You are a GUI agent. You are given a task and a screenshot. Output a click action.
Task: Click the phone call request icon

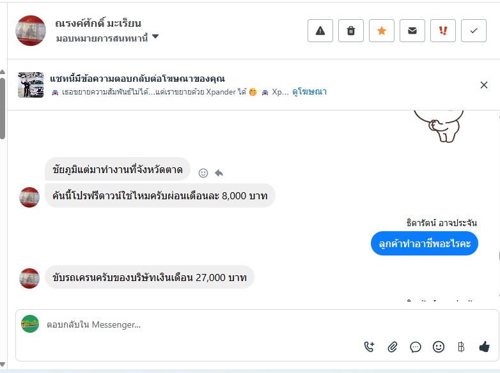(369, 347)
